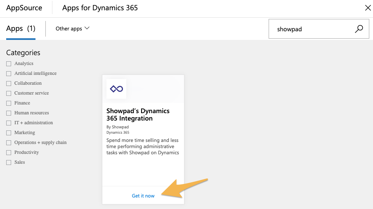Click the Apps for Dynamics 365 title
Screen dimensions: 373x209
pos(100,8)
